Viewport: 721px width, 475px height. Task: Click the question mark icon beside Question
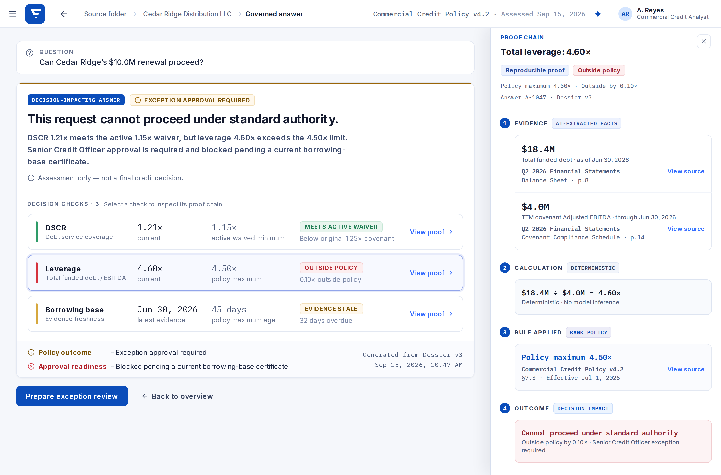point(30,53)
